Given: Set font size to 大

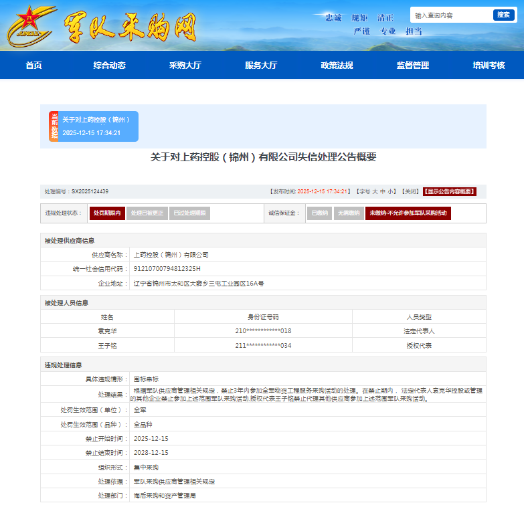Looking at the screenshot, I should pyautogui.click(x=375, y=191).
